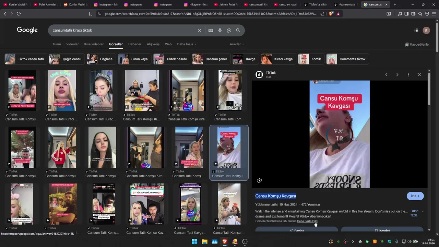Open the preview panel three-dot menu

[408, 74]
